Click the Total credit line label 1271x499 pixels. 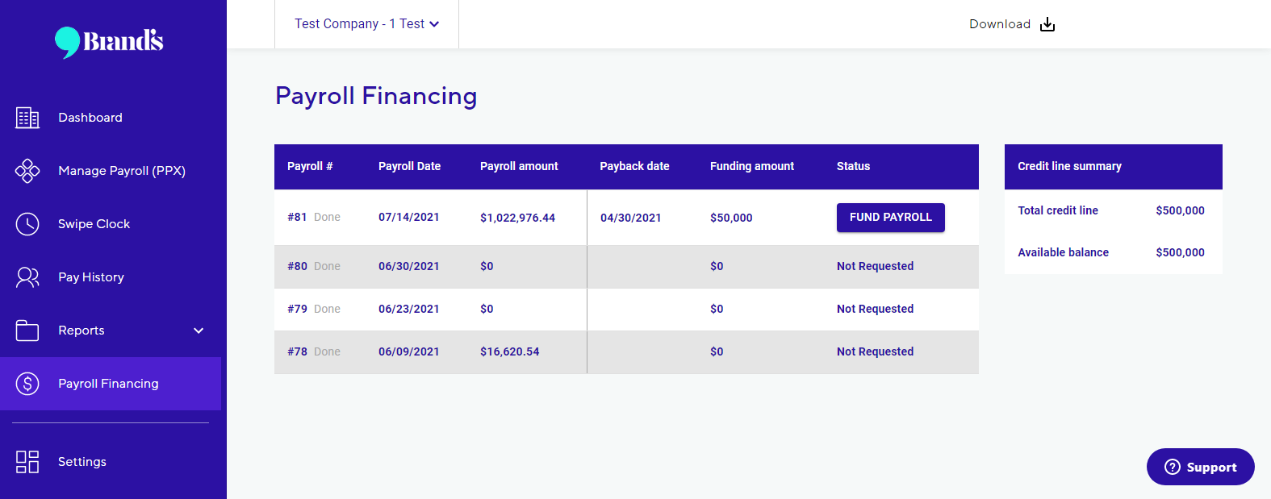(x=1058, y=210)
